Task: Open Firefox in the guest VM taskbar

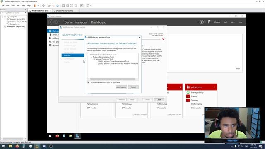Action: coord(57,136)
